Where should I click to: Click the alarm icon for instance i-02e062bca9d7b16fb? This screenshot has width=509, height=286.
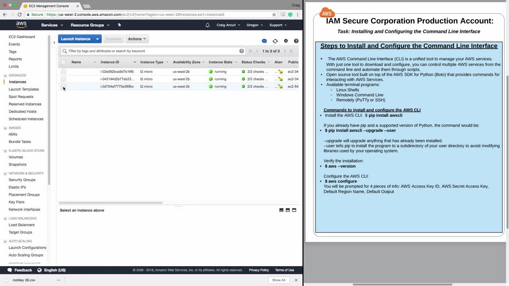pos(280,72)
